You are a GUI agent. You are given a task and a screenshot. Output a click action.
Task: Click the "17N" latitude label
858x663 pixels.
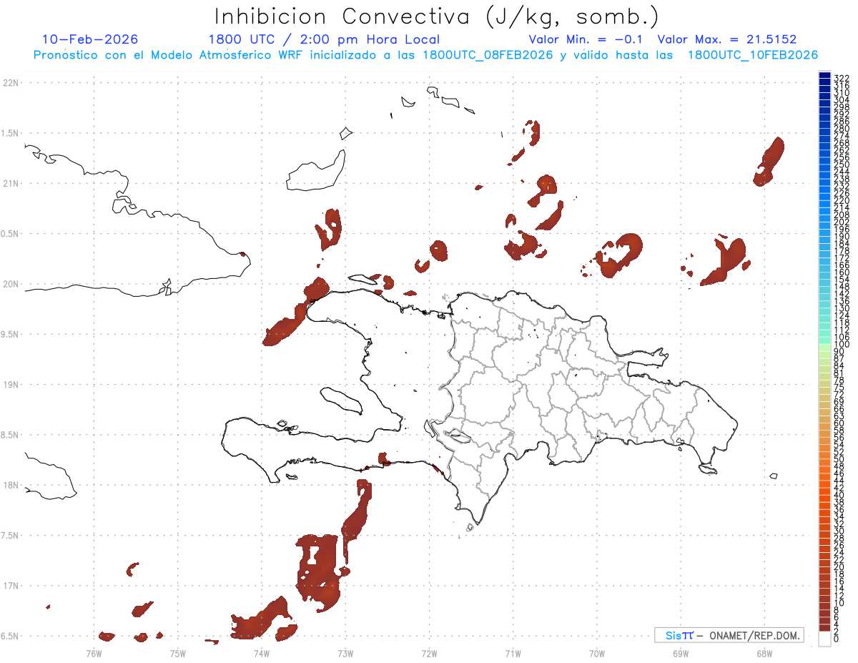point(11,586)
